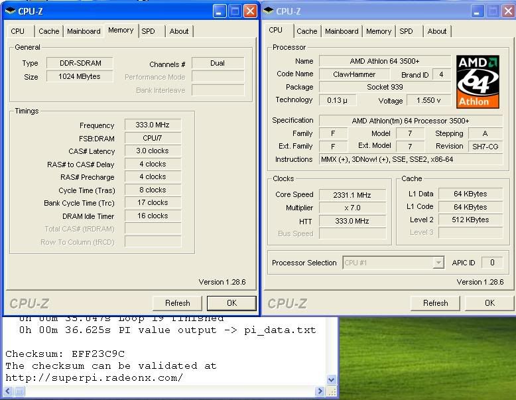The image size is (516, 400).
Task: Maximize the right CPU-Z processor window
Action: coord(493,11)
